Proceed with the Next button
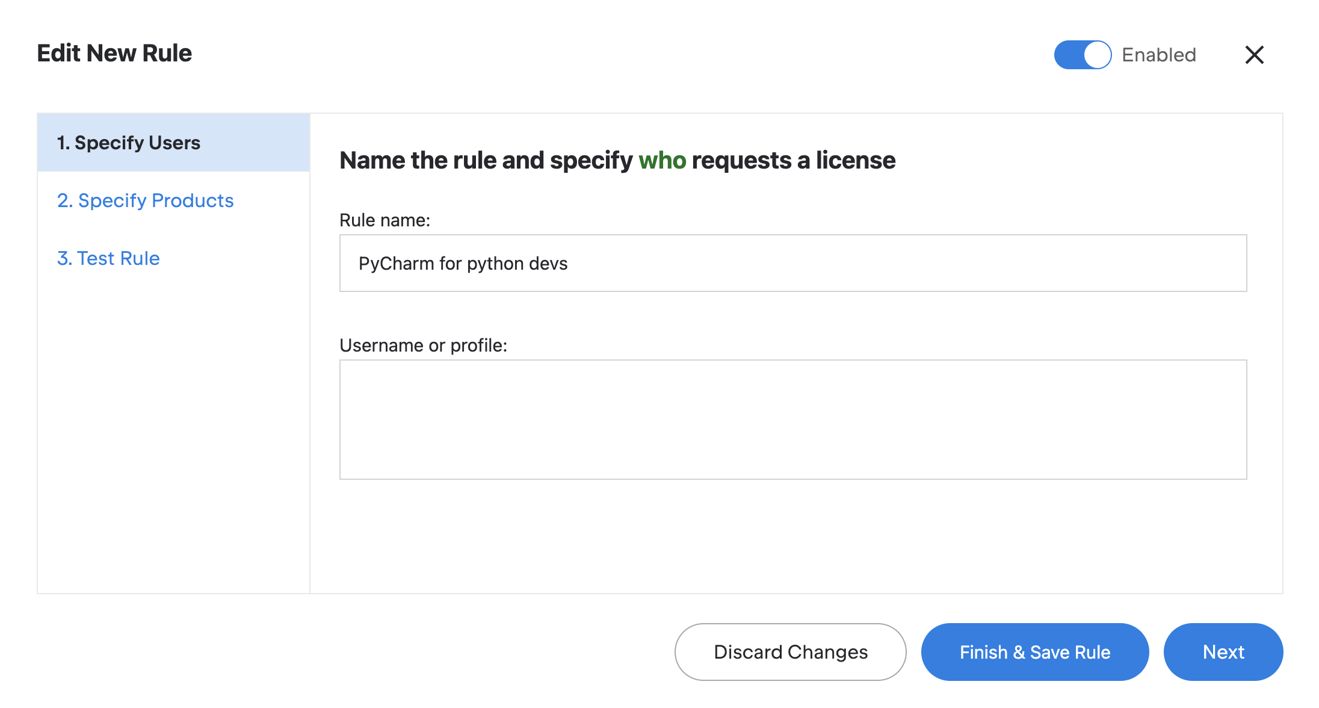This screenshot has width=1319, height=708. pyautogui.click(x=1223, y=652)
